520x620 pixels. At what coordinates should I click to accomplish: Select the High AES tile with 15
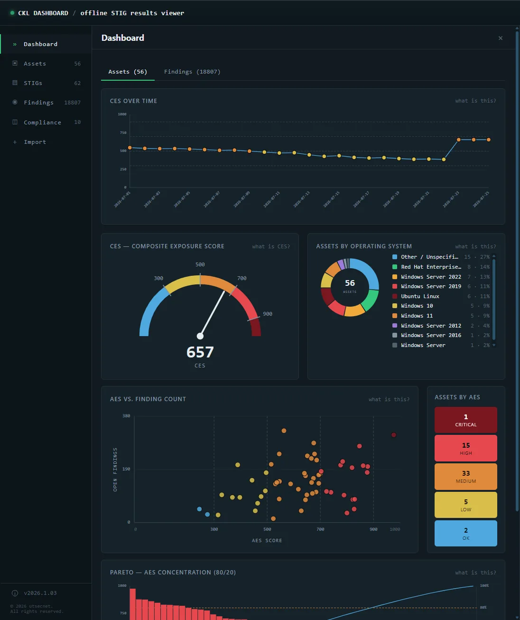(x=466, y=448)
